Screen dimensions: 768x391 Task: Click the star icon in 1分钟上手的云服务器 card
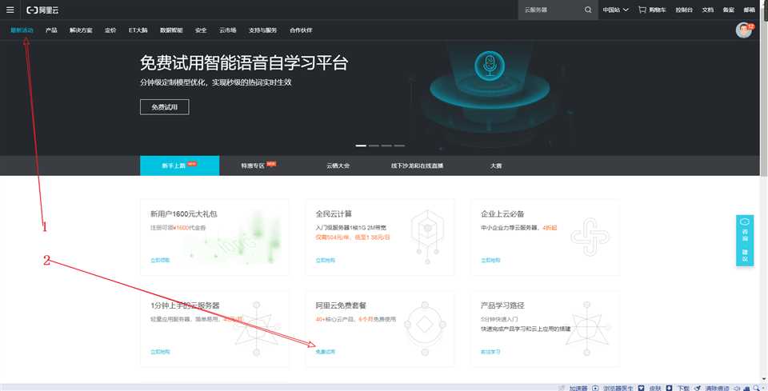pos(256,329)
